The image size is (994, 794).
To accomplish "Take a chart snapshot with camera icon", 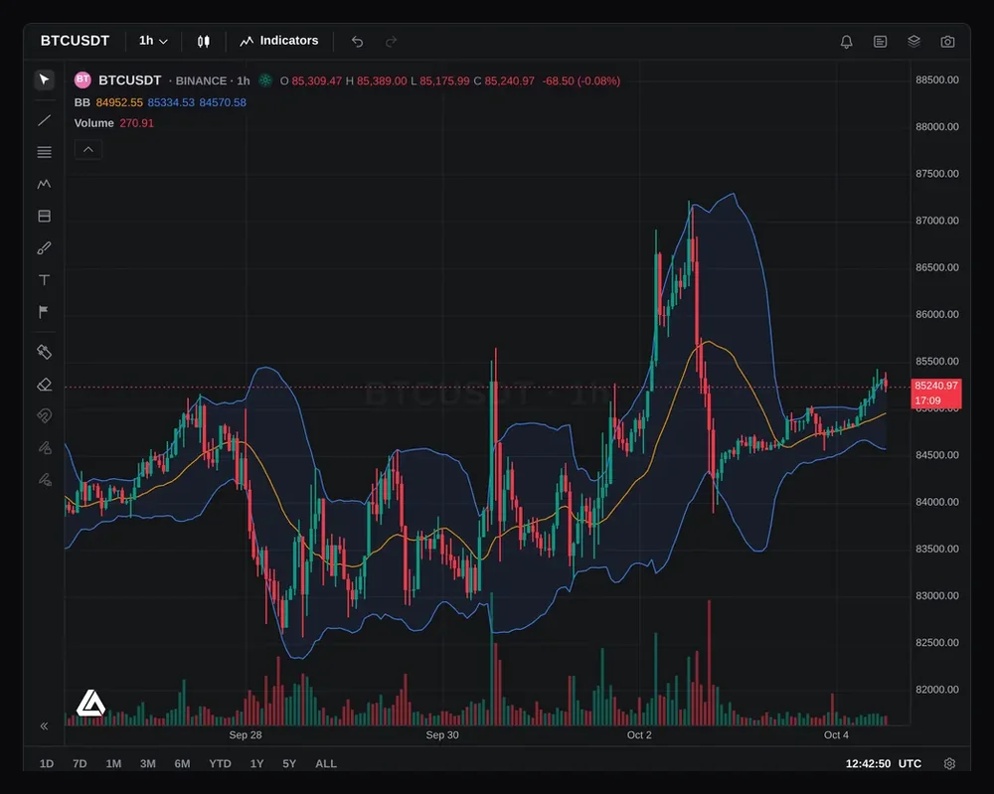I will pyautogui.click(x=947, y=41).
